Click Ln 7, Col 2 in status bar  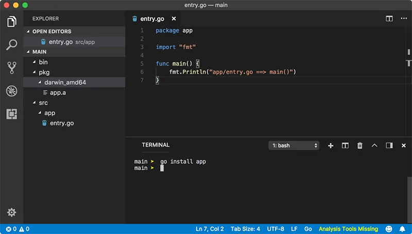point(210,229)
